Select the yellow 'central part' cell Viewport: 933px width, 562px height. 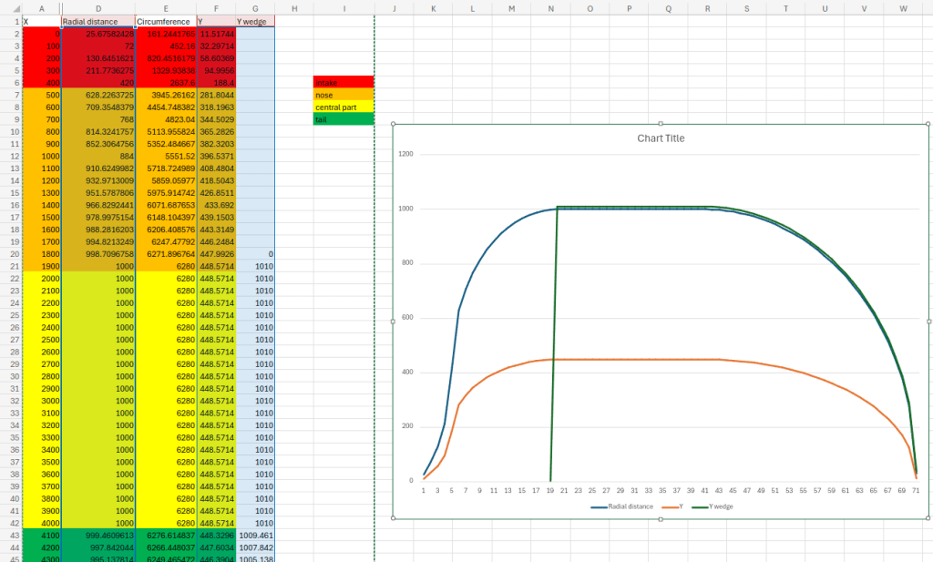(343, 107)
